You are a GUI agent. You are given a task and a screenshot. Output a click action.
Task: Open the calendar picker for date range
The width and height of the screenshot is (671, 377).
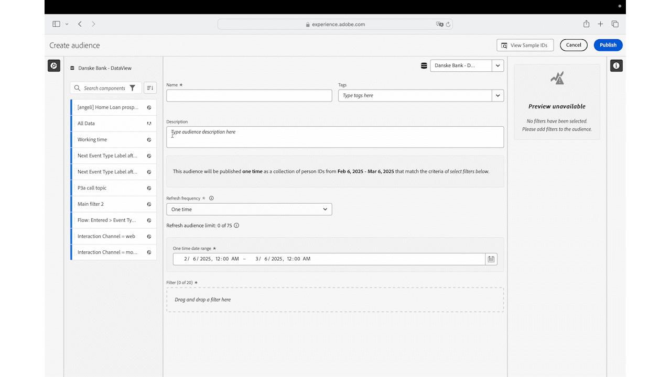coord(491,259)
